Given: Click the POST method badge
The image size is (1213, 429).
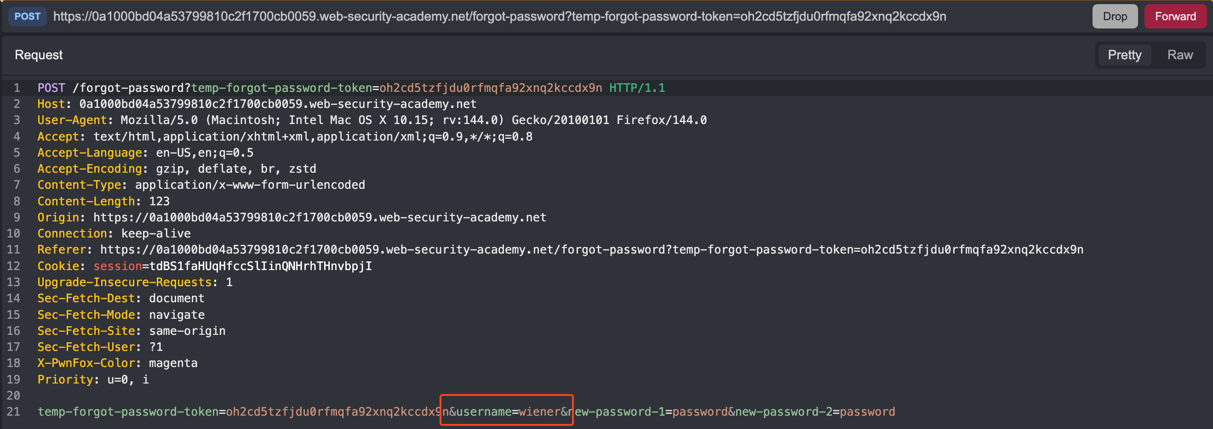Looking at the screenshot, I should point(27,17).
